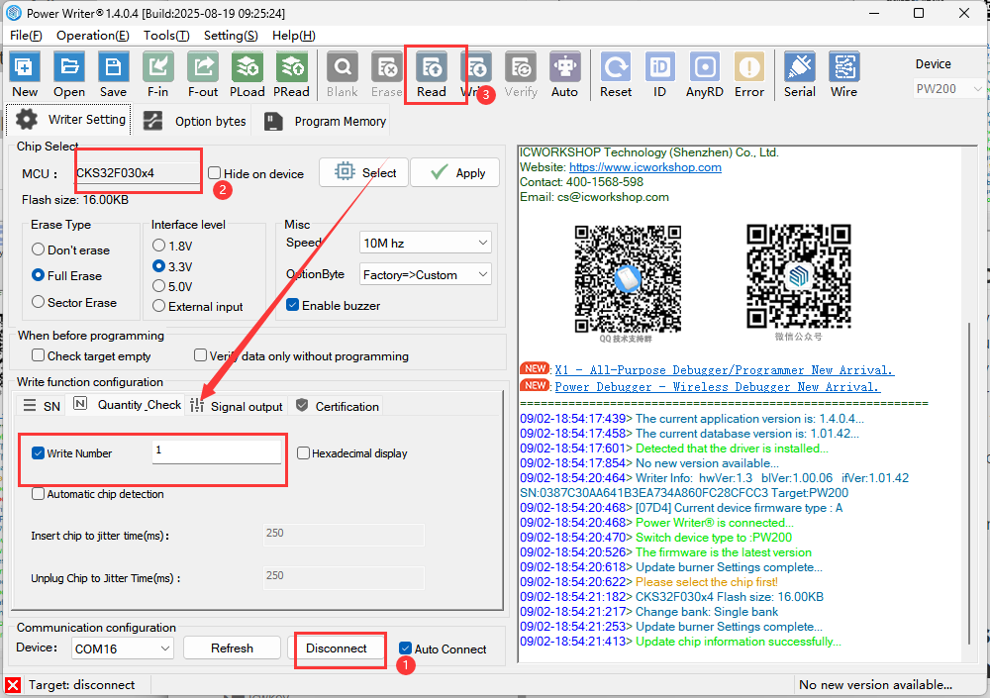Viewport: 990px width, 698px height.
Task: Save the project using Save icon
Action: click(x=113, y=74)
